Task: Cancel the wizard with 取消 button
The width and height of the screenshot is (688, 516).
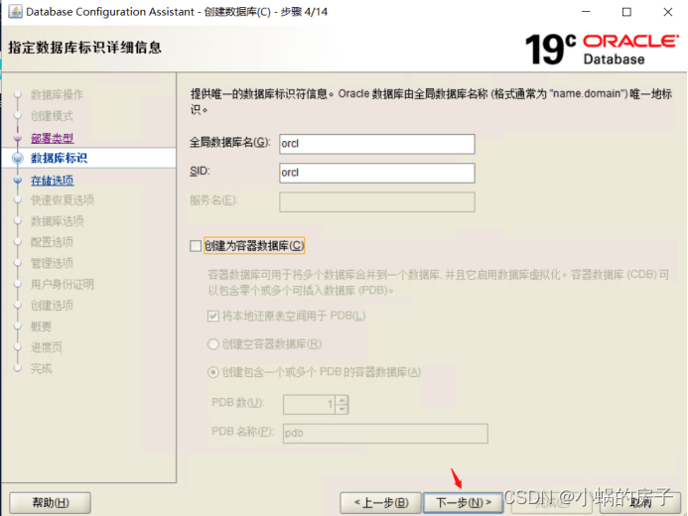Action: [x=640, y=502]
